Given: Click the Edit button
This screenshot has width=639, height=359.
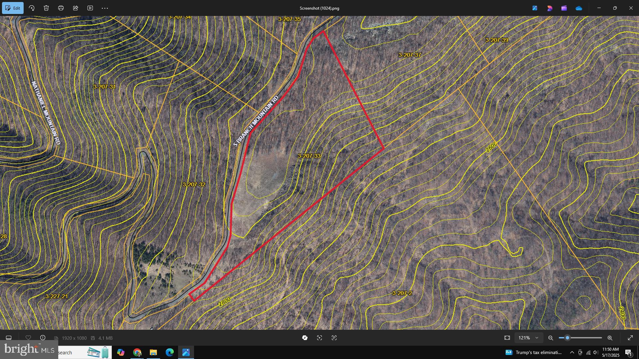Looking at the screenshot, I should tap(13, 8).
